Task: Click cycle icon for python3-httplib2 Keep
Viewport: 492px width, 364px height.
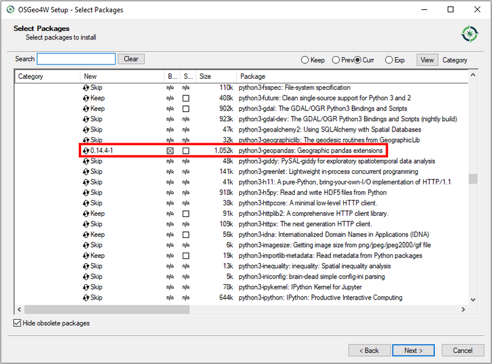Action: [x=86, y=213]
